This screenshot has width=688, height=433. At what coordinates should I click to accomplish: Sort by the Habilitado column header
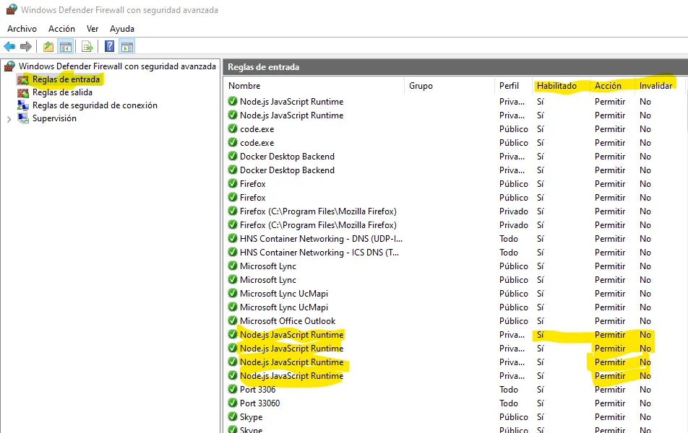tap(556, 86)
